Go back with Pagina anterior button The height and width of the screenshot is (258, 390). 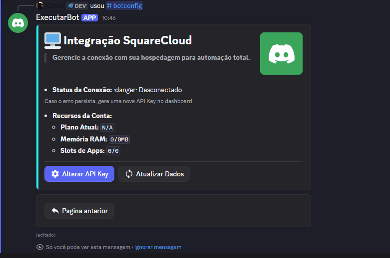pyautogui.click(x=79, y=211)
